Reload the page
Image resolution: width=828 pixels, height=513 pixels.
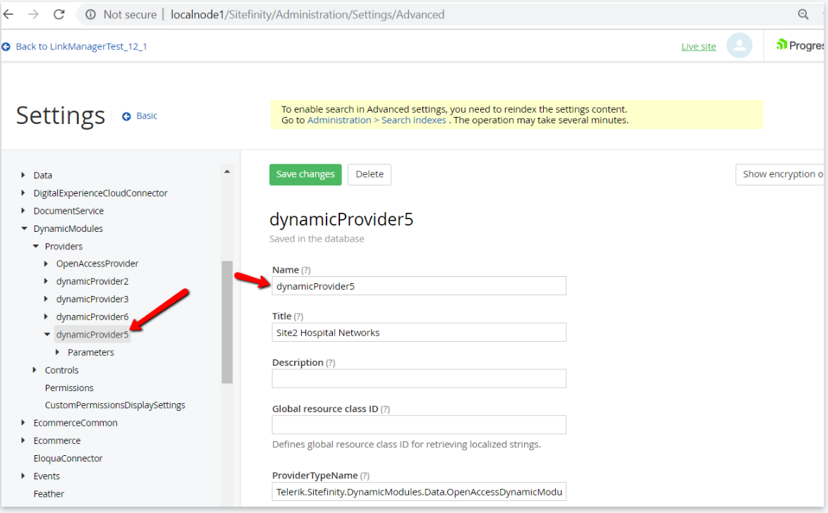click(x=59, y=14)
